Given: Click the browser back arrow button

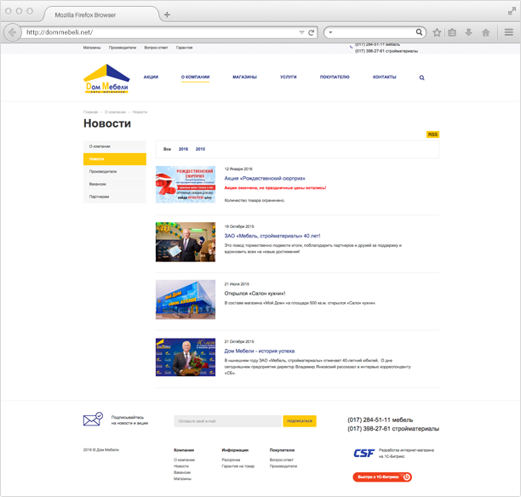Looking at the screenshot, I should pos(12,32).
